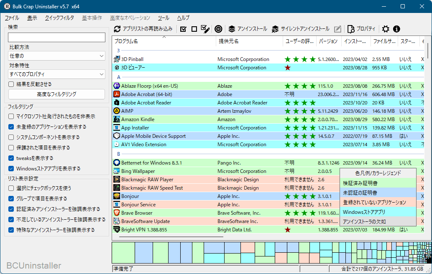Collapse the B group header
The image size is (432, 274).
pos(118,154)
